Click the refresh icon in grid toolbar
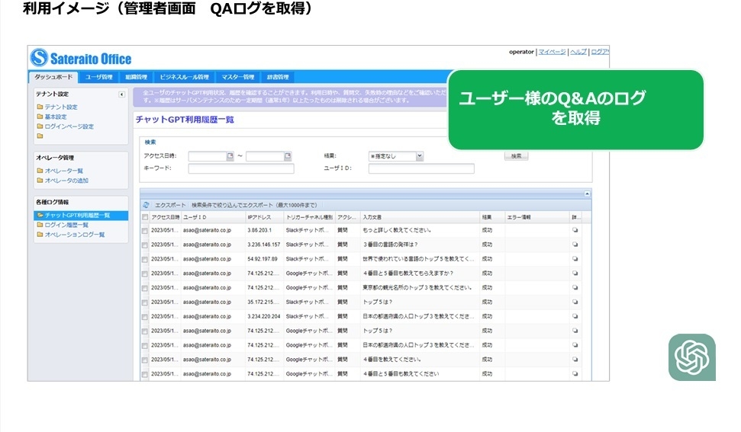The height and width of the screenshot is (432, 741). (x=146, y=205)
